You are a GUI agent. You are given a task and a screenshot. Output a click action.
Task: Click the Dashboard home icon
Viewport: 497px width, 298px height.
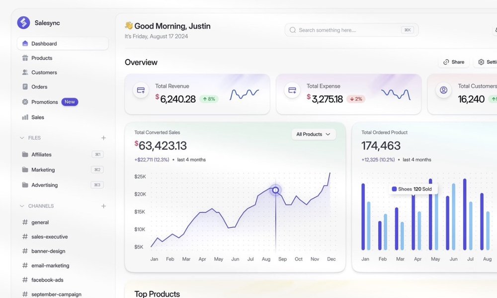point(25,43)
